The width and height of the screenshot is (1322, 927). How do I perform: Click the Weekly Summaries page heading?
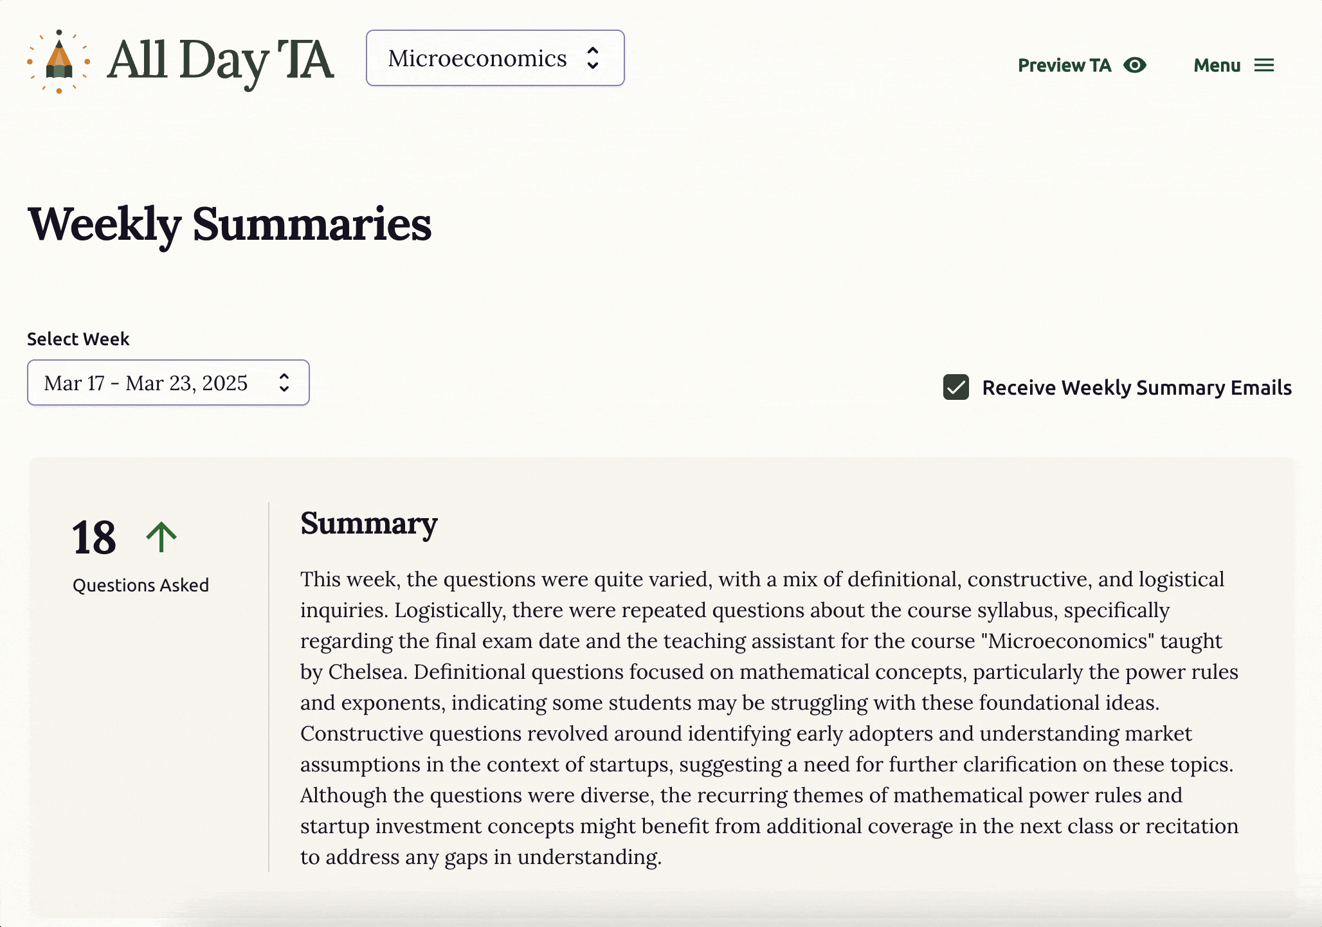(230, 224)
